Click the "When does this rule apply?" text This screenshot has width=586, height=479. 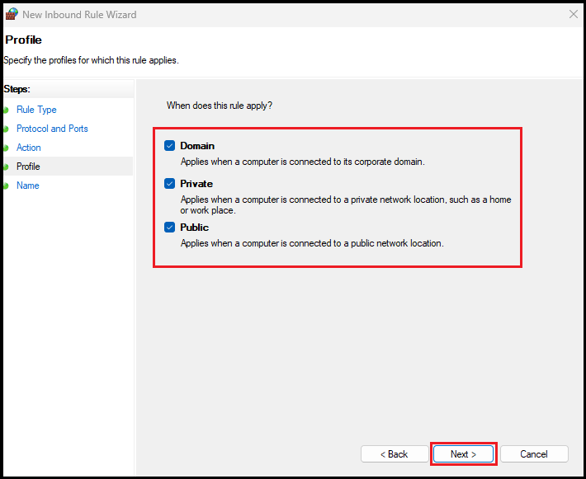click(220, 106)
